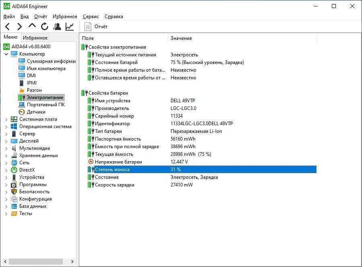
Task: Expand the Дисплей tree node
Action: (x=6, y=141)
